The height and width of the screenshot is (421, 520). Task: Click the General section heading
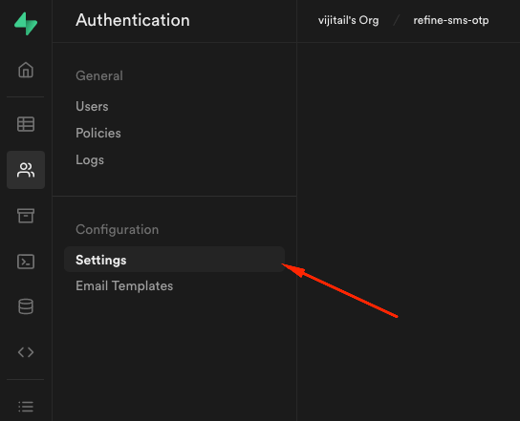(x=99, y=75)
